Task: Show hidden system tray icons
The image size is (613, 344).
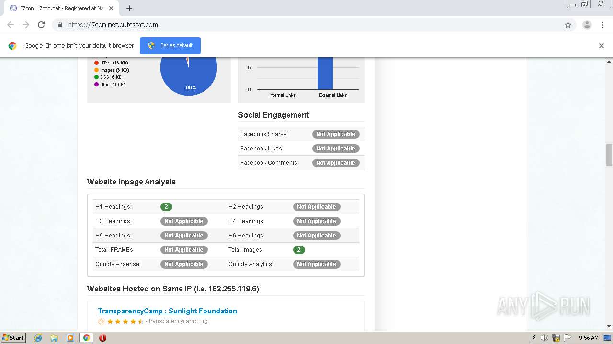Action: [x=534, y=338]
